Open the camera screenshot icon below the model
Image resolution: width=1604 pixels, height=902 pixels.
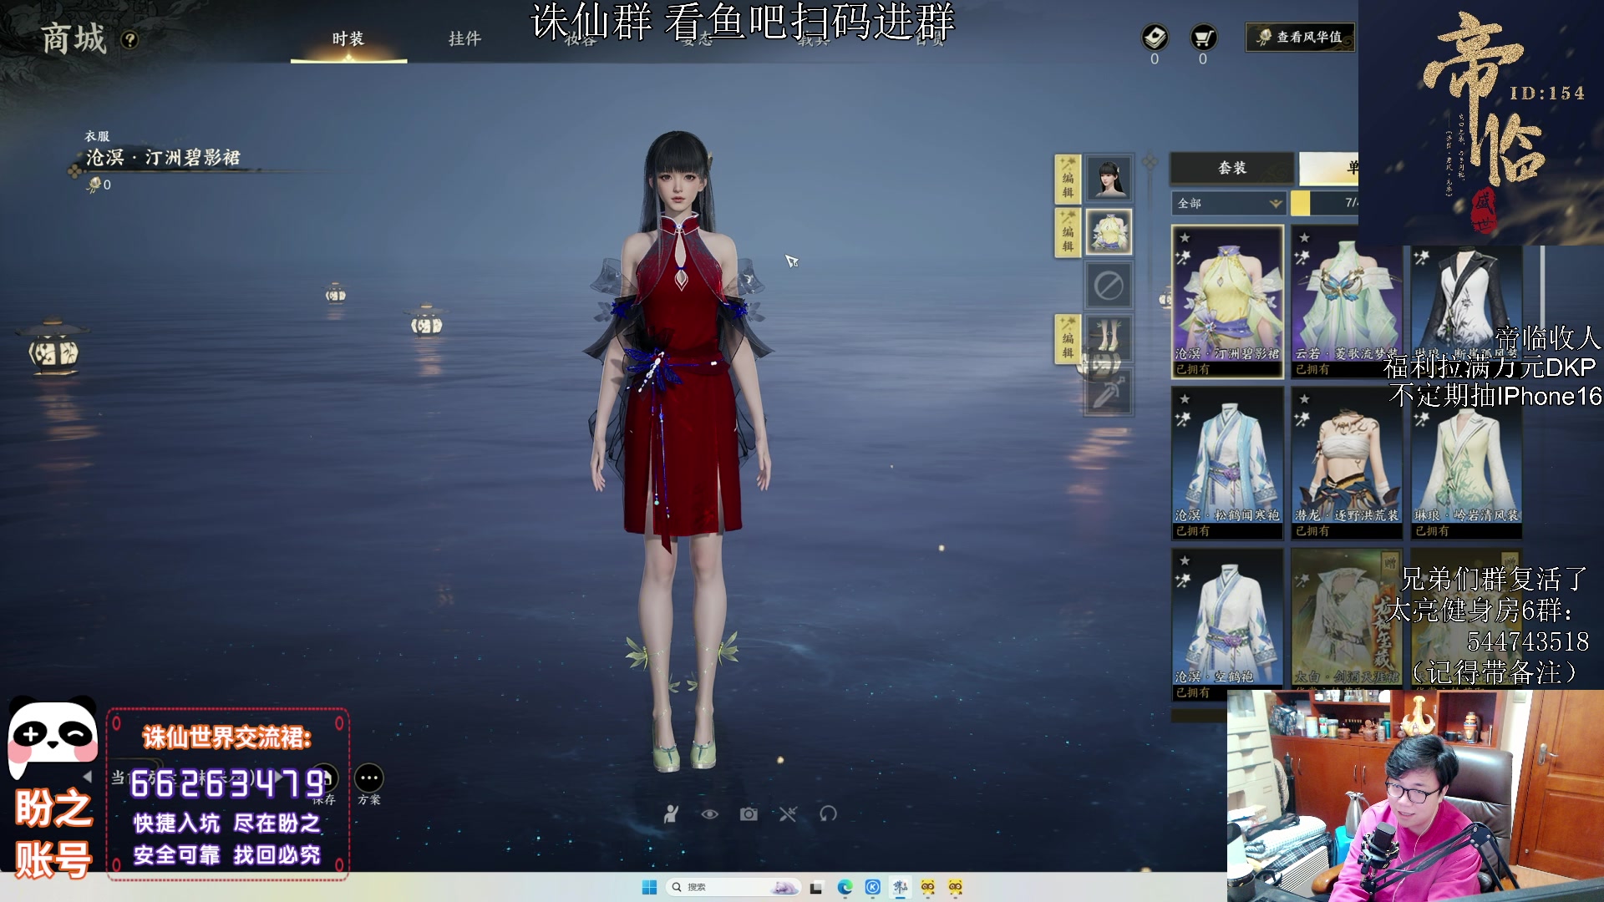pyautogui.click(x=749, y=813)
